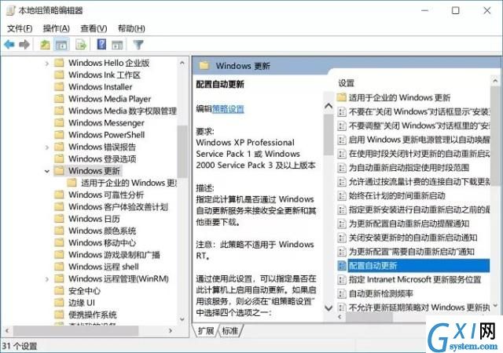Select 适用于企业的 Windows 更新 tree child node
This screenshot has height=353, width=503.
point(129,183)
